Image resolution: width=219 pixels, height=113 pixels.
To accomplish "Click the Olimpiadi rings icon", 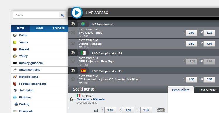I will (15, 111).
